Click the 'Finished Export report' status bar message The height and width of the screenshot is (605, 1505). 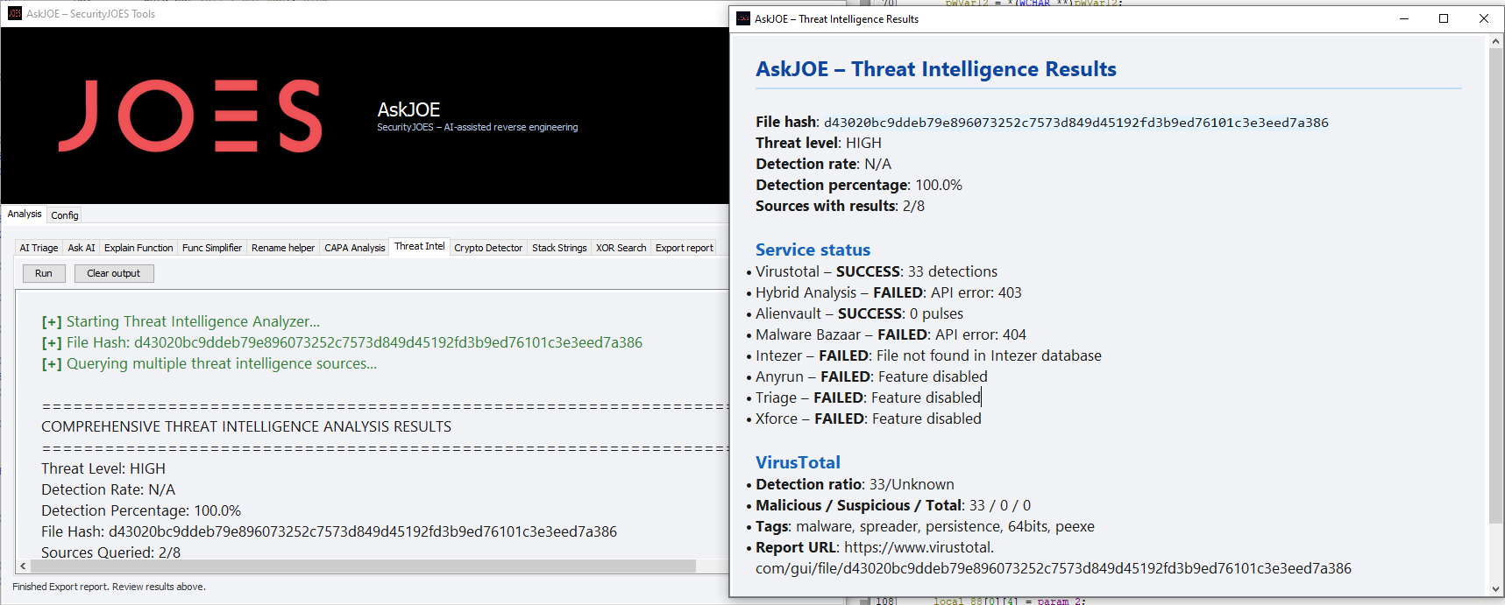coord(109,587)
